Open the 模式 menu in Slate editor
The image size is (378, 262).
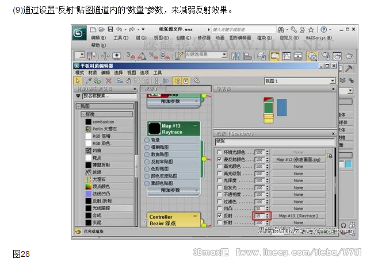point(79,72)
